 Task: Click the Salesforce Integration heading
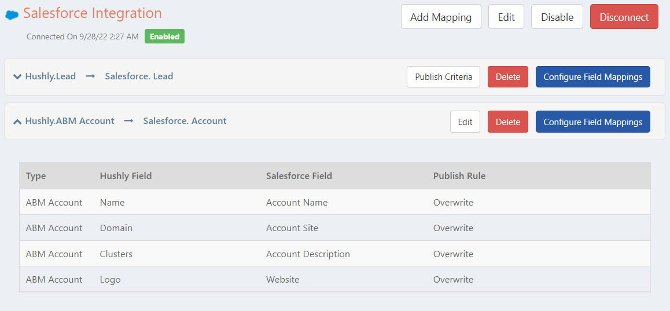pyautogui.click(x=93, y=13)
